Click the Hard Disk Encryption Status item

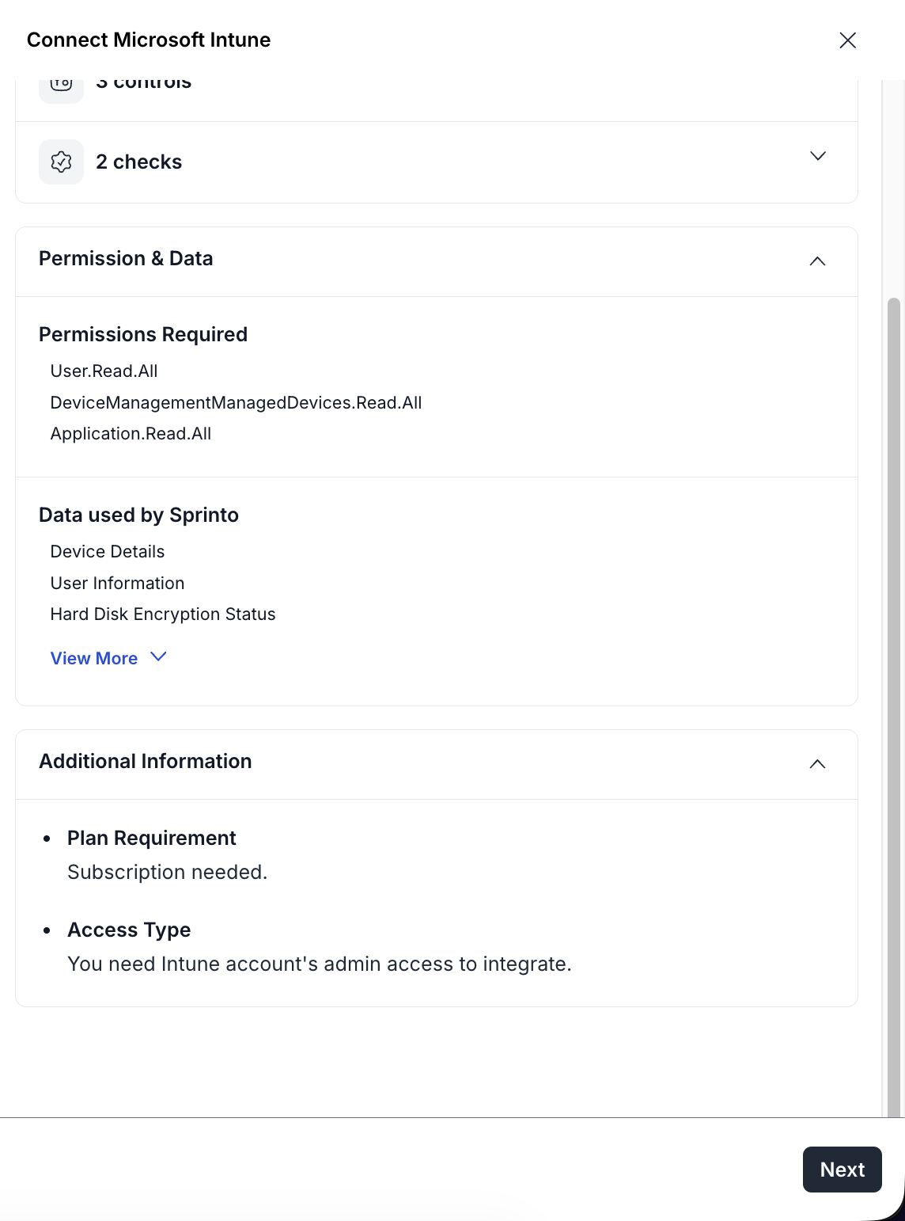pos(163,614)
